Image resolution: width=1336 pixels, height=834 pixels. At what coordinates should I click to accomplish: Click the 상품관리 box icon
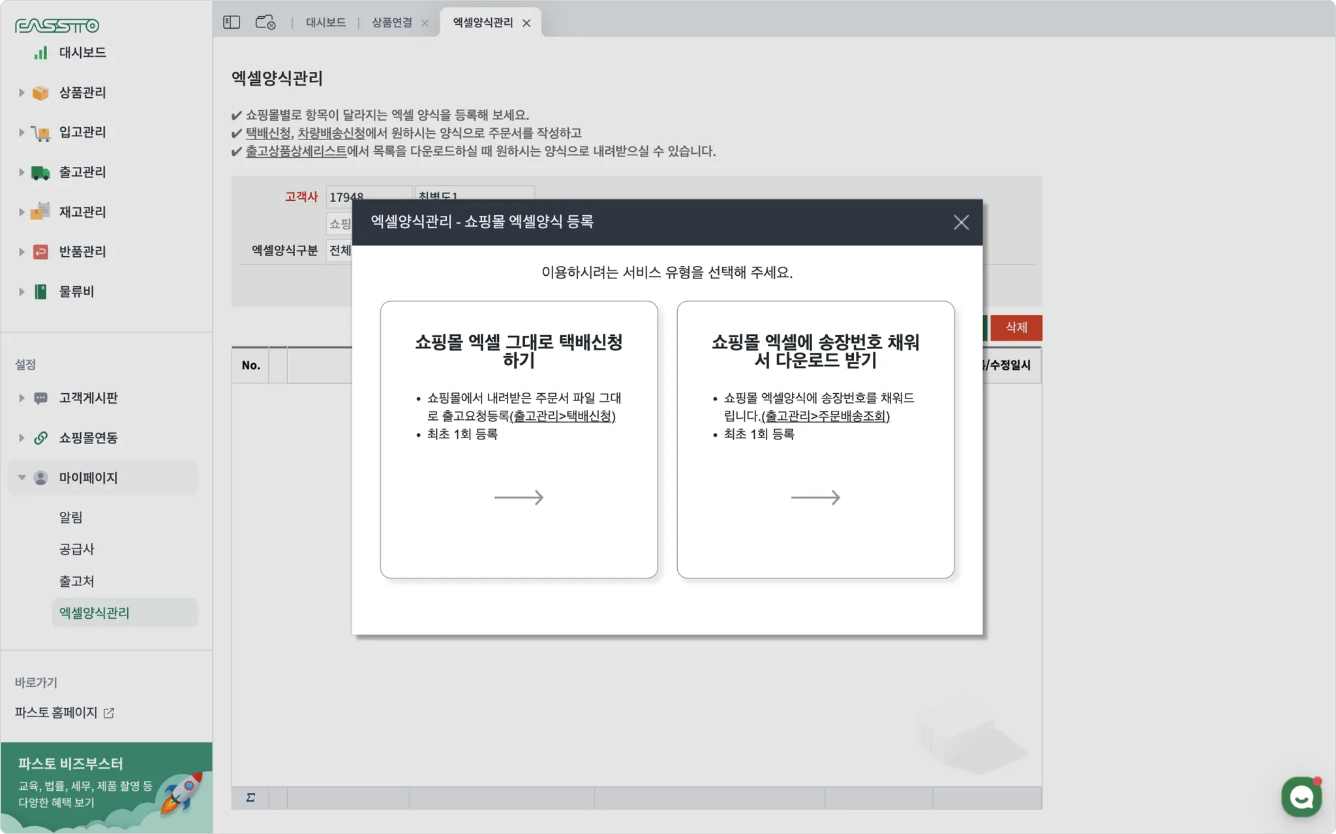[40, 93]
